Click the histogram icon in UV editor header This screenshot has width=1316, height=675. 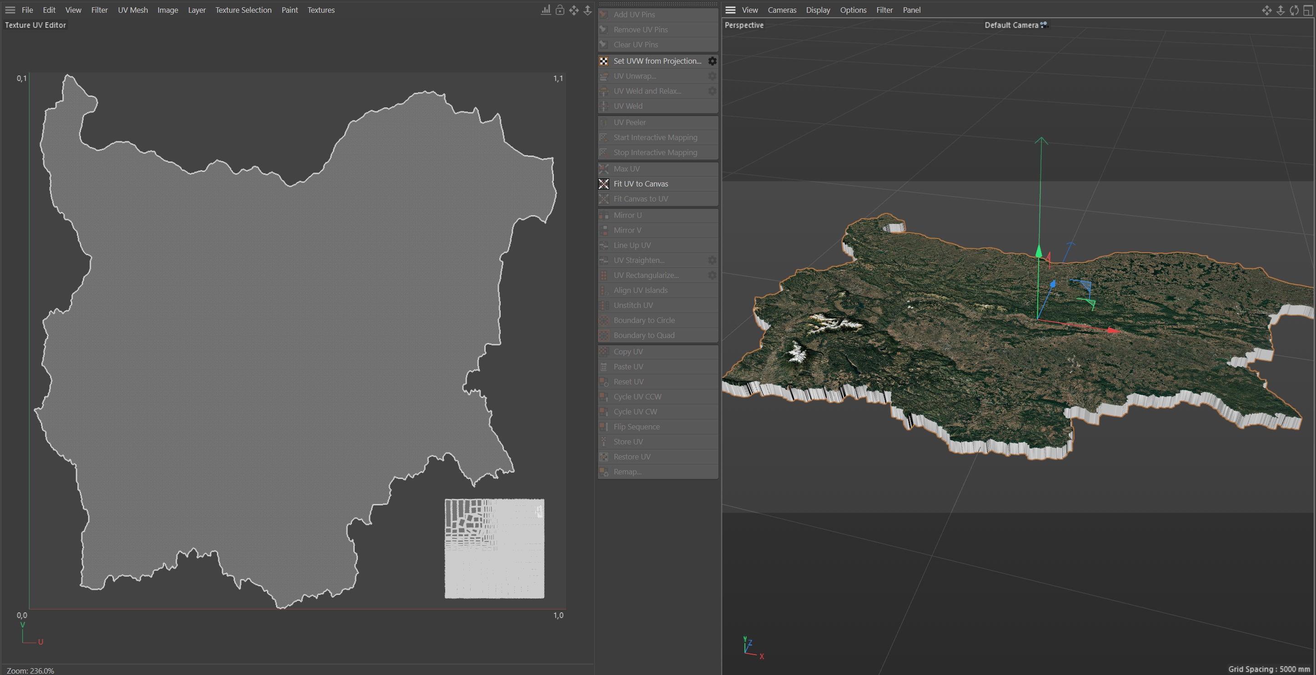(x=546, y=10)
